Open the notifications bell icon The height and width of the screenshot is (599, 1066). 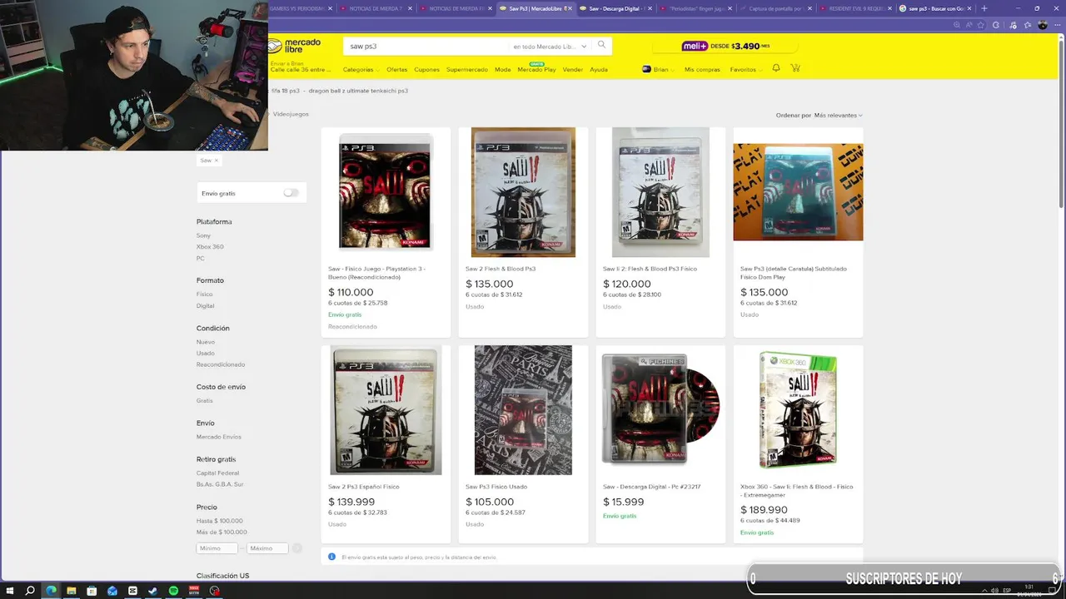point(776,68)
